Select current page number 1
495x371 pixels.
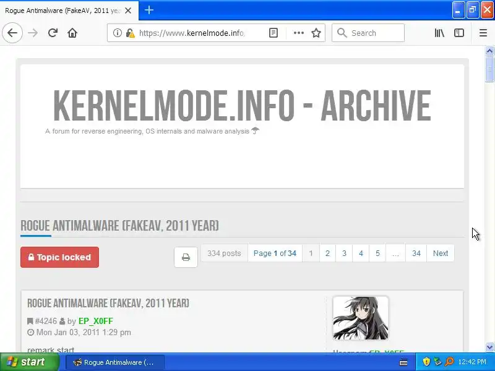pos(311,254)
